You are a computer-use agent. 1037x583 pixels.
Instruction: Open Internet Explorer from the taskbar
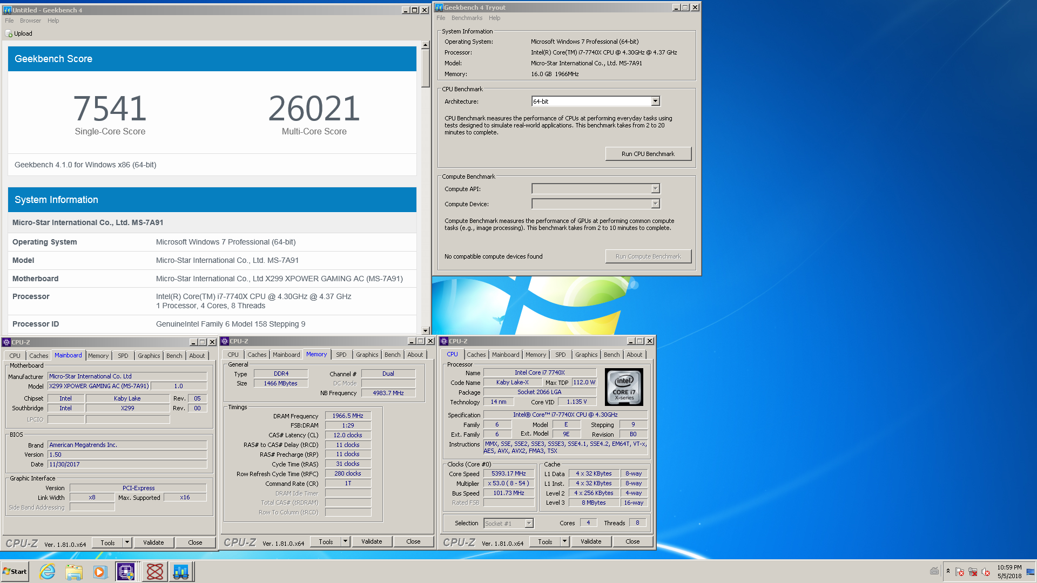point(48,572)
